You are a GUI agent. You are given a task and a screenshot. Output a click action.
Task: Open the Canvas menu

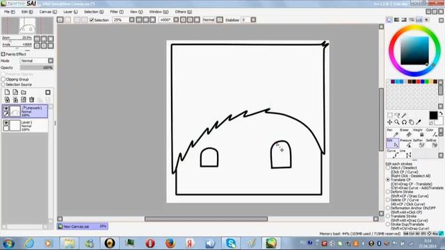(x=48, y=12)
